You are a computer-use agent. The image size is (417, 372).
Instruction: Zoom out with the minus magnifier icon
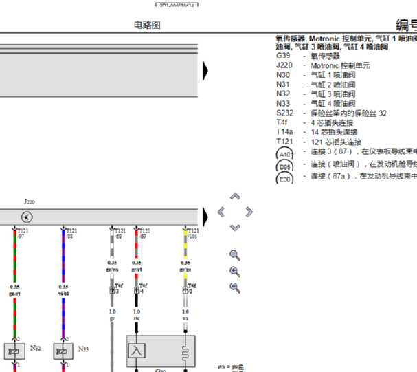tap(235, 288)
